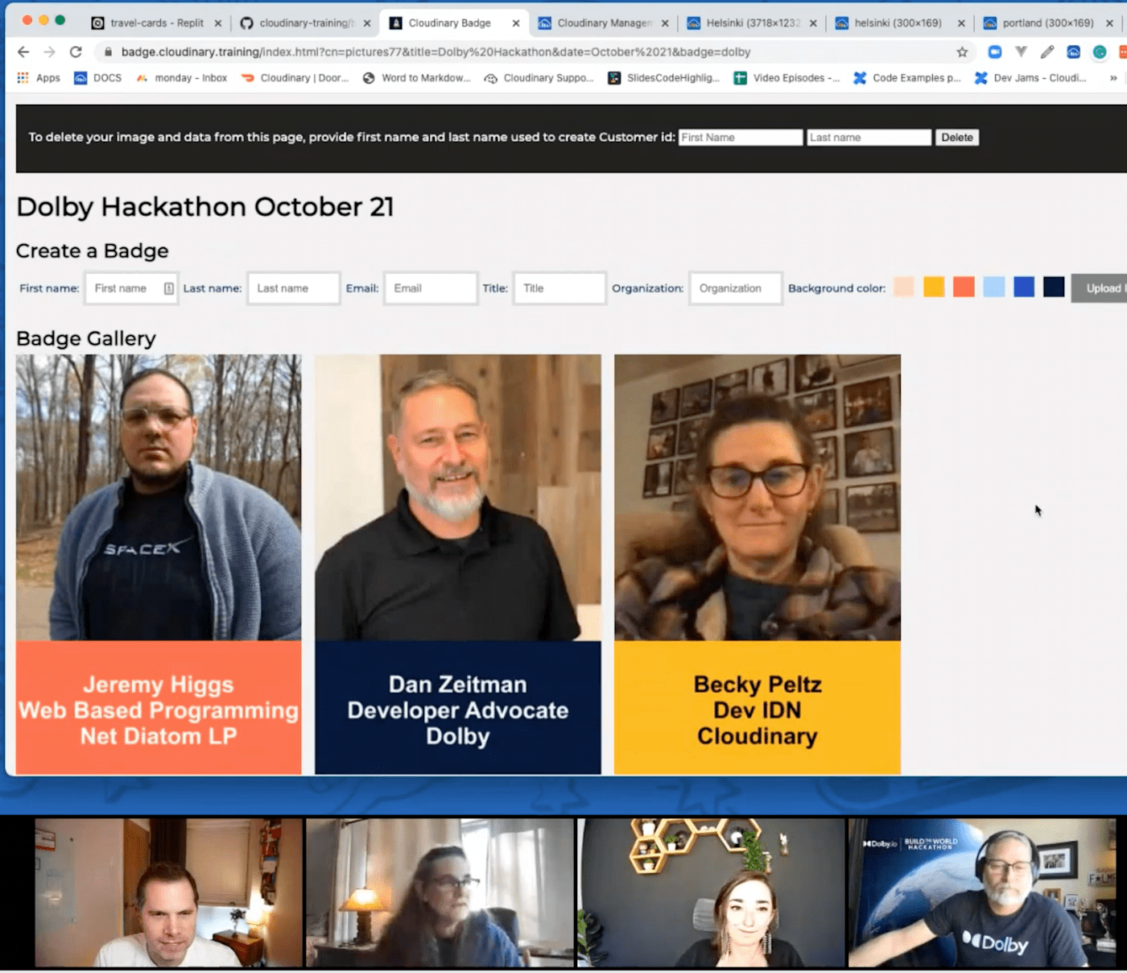Click the badge First name input
Viewport: 1127px width, 973px height.
[x=130, y=288]
